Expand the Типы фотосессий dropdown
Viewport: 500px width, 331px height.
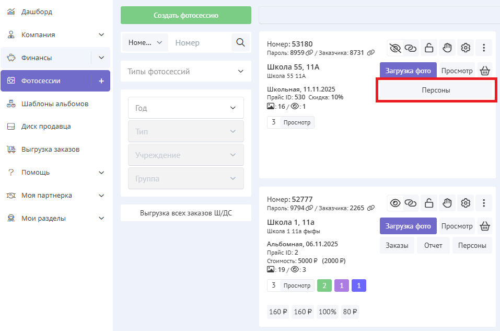coord(185,71)
